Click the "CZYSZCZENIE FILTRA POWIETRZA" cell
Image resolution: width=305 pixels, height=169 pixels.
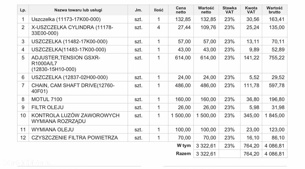(x=74, y=138)
